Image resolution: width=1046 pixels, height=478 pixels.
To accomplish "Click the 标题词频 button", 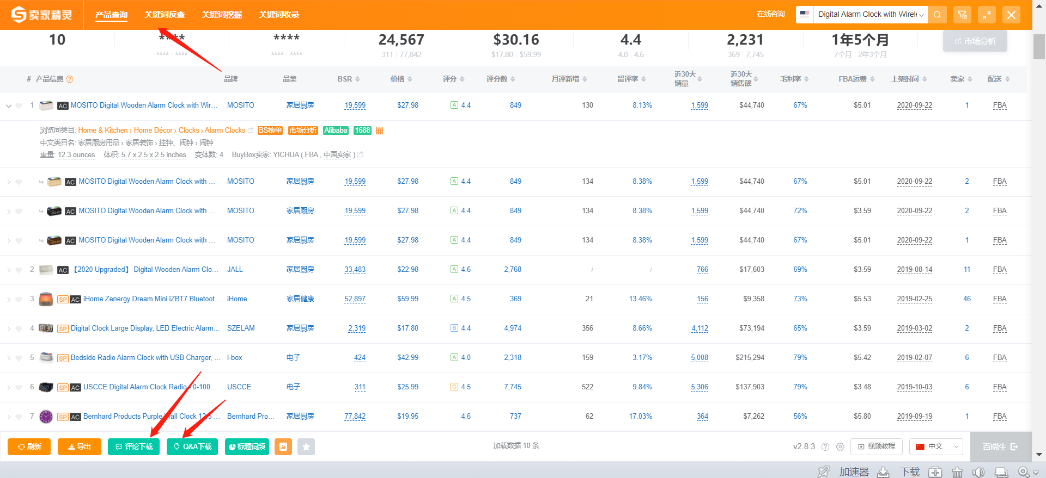I will pos(247,447).
